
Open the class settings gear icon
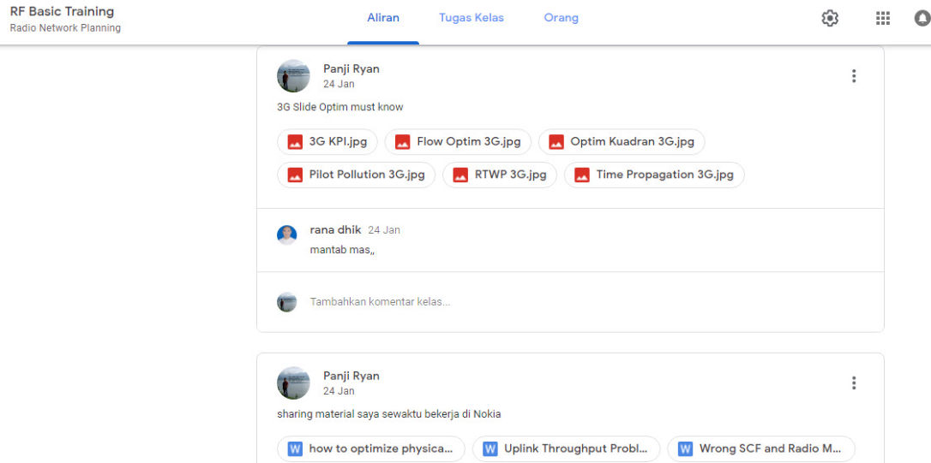click(830, 18)
